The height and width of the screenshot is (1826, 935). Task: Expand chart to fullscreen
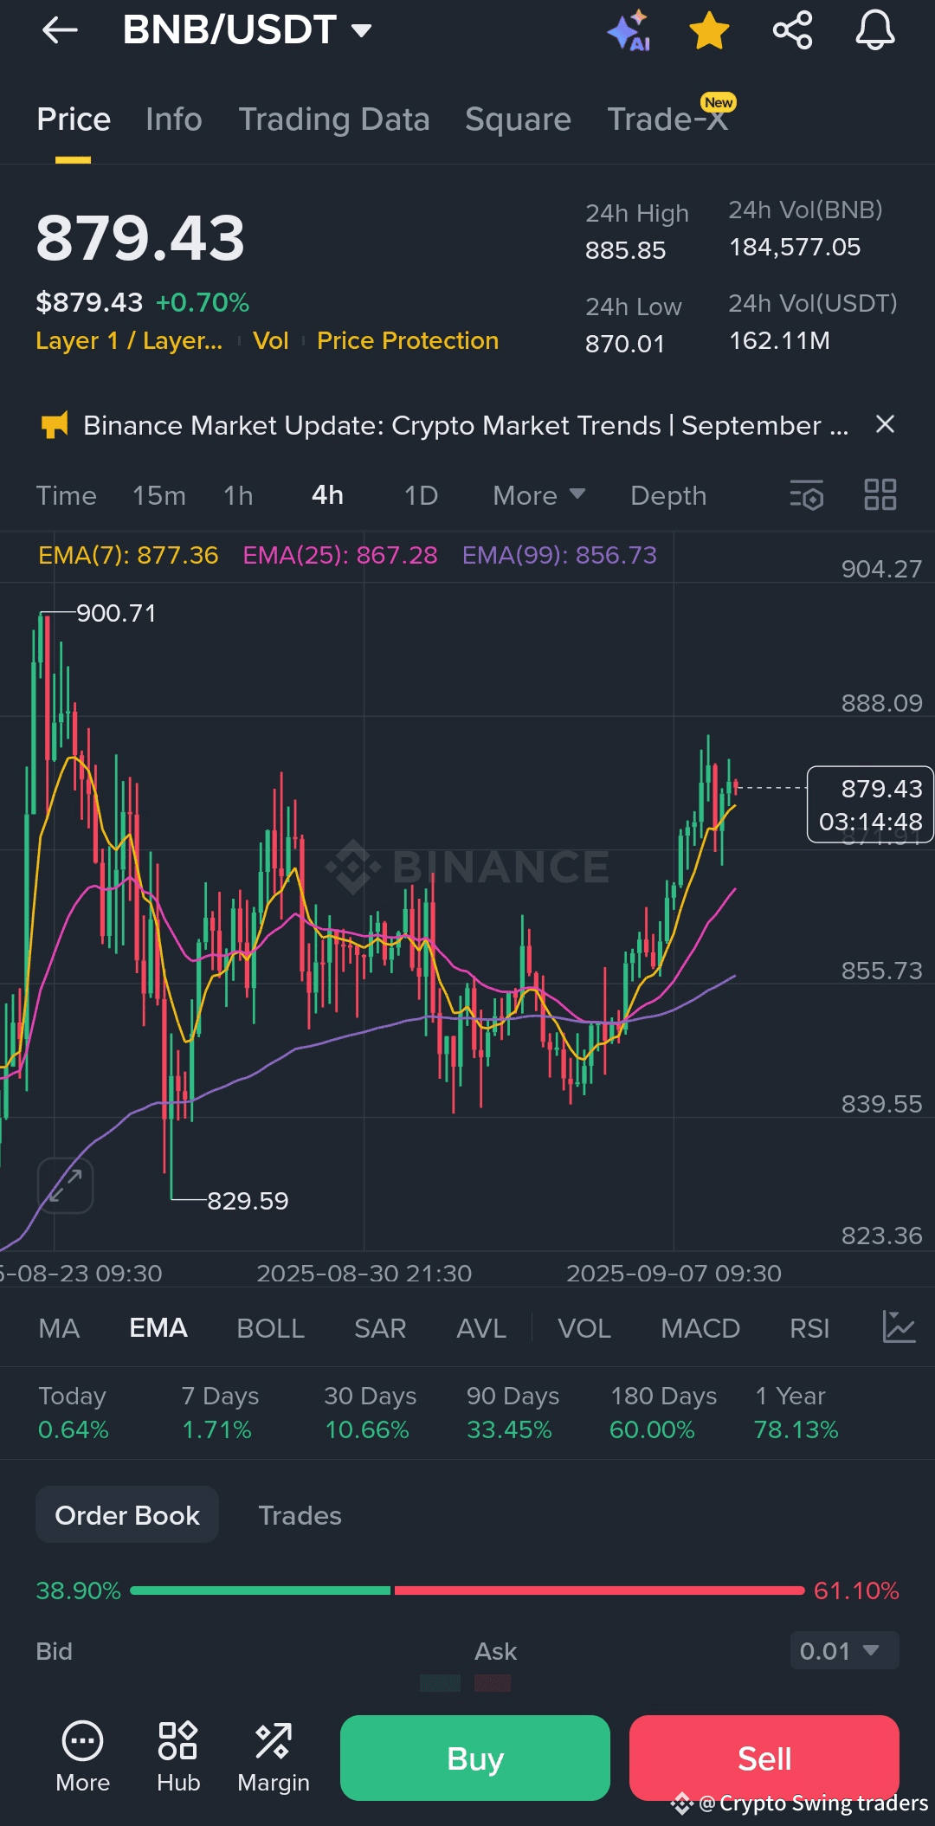(65, 1185)
